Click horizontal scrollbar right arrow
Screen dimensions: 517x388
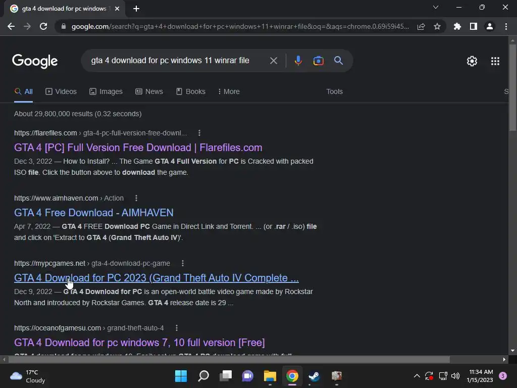tap(504, 359)
